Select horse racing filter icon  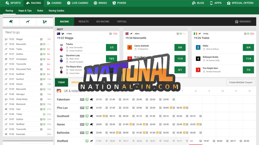[x=11, y=22]
